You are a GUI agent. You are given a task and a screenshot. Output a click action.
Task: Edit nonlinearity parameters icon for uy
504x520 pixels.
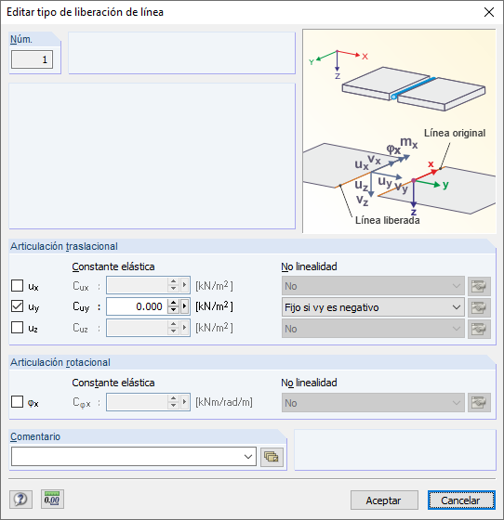(479, 307)
